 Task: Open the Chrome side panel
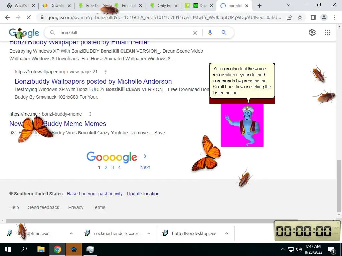tap(313, 17)
